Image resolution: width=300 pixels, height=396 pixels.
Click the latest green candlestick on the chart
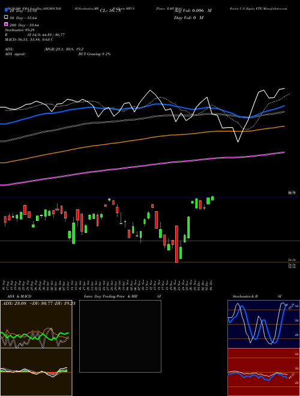212,198
